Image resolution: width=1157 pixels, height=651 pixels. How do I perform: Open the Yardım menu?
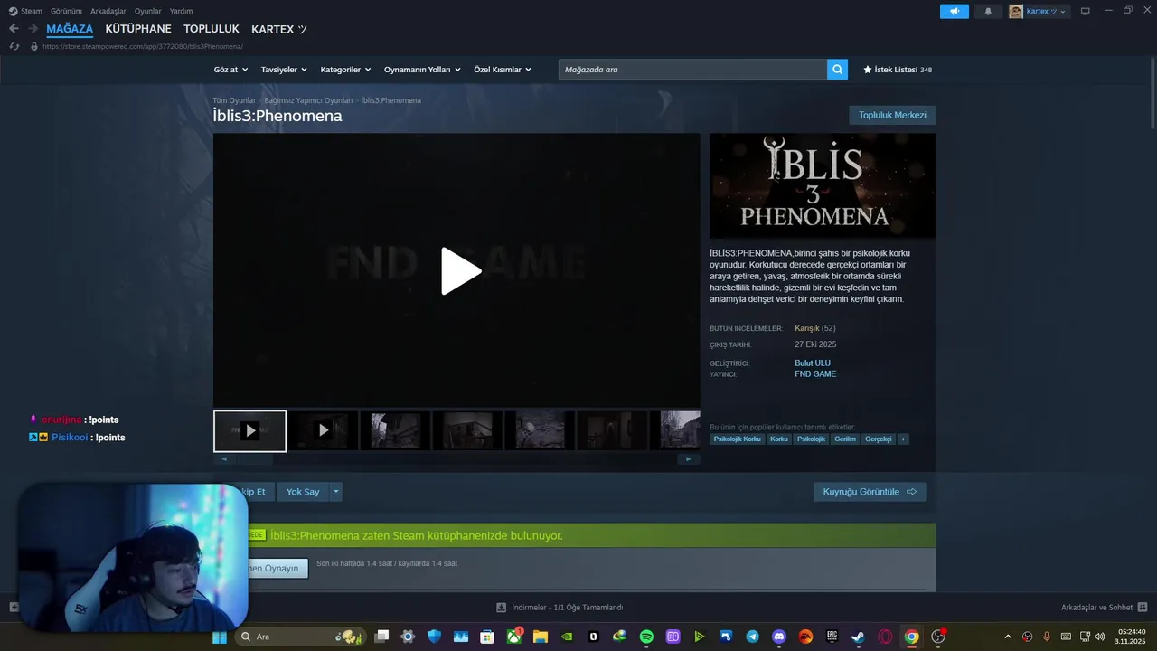(x=181, y=11)
